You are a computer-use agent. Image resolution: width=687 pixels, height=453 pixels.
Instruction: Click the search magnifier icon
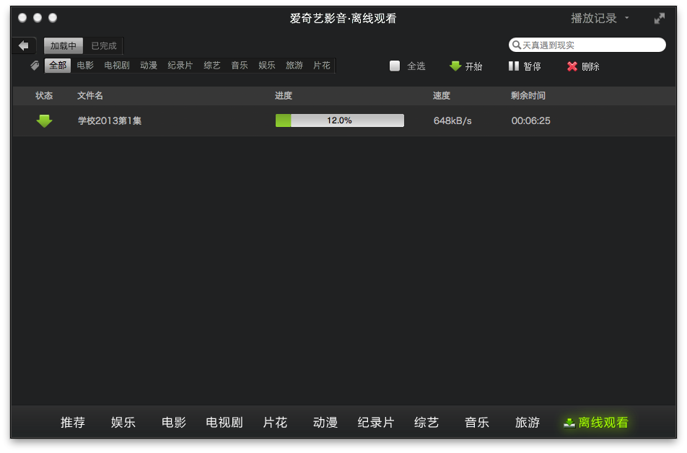click(x=517, y=45)
